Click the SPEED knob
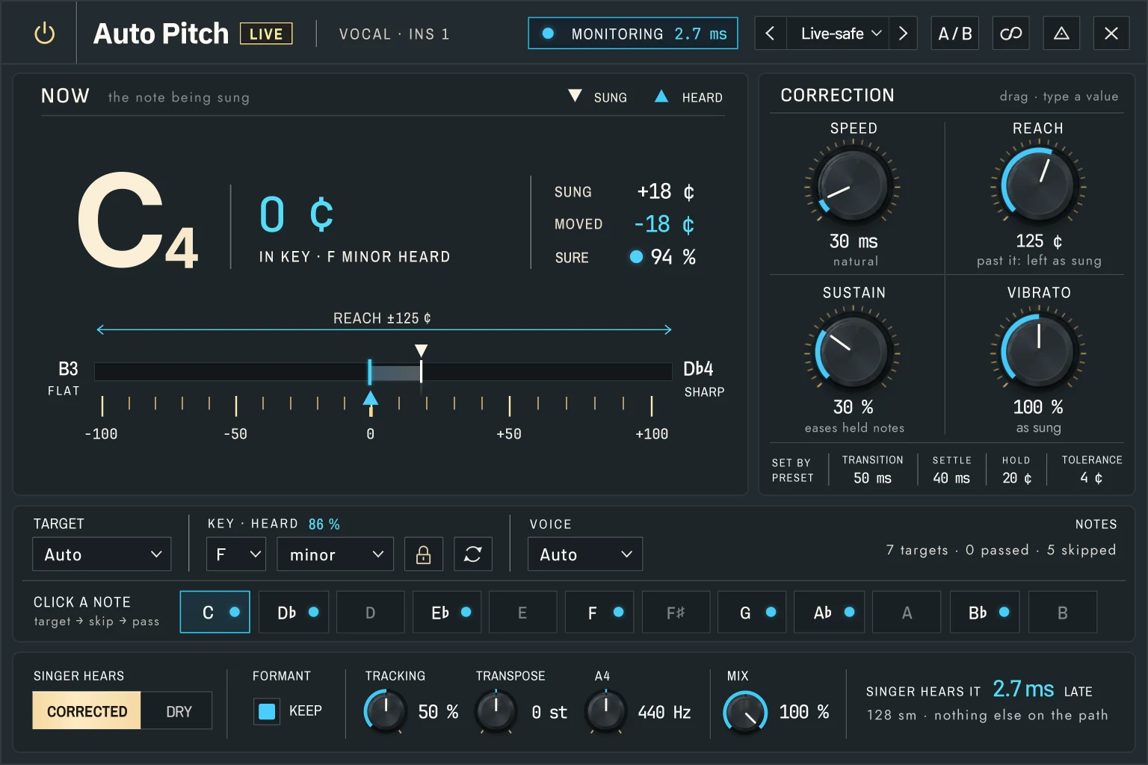Viewport: 1148px width, 765px height. coord(852,185)
